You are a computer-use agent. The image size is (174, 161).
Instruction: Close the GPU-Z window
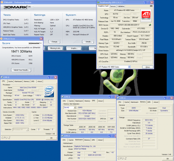point(152,2)
